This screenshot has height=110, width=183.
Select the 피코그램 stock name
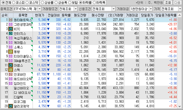pos(20,102)
